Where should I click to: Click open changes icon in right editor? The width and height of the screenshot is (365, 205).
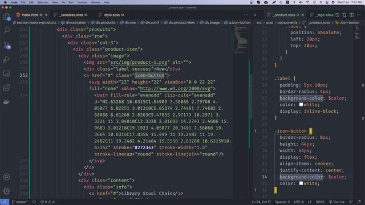pos(344,15)
